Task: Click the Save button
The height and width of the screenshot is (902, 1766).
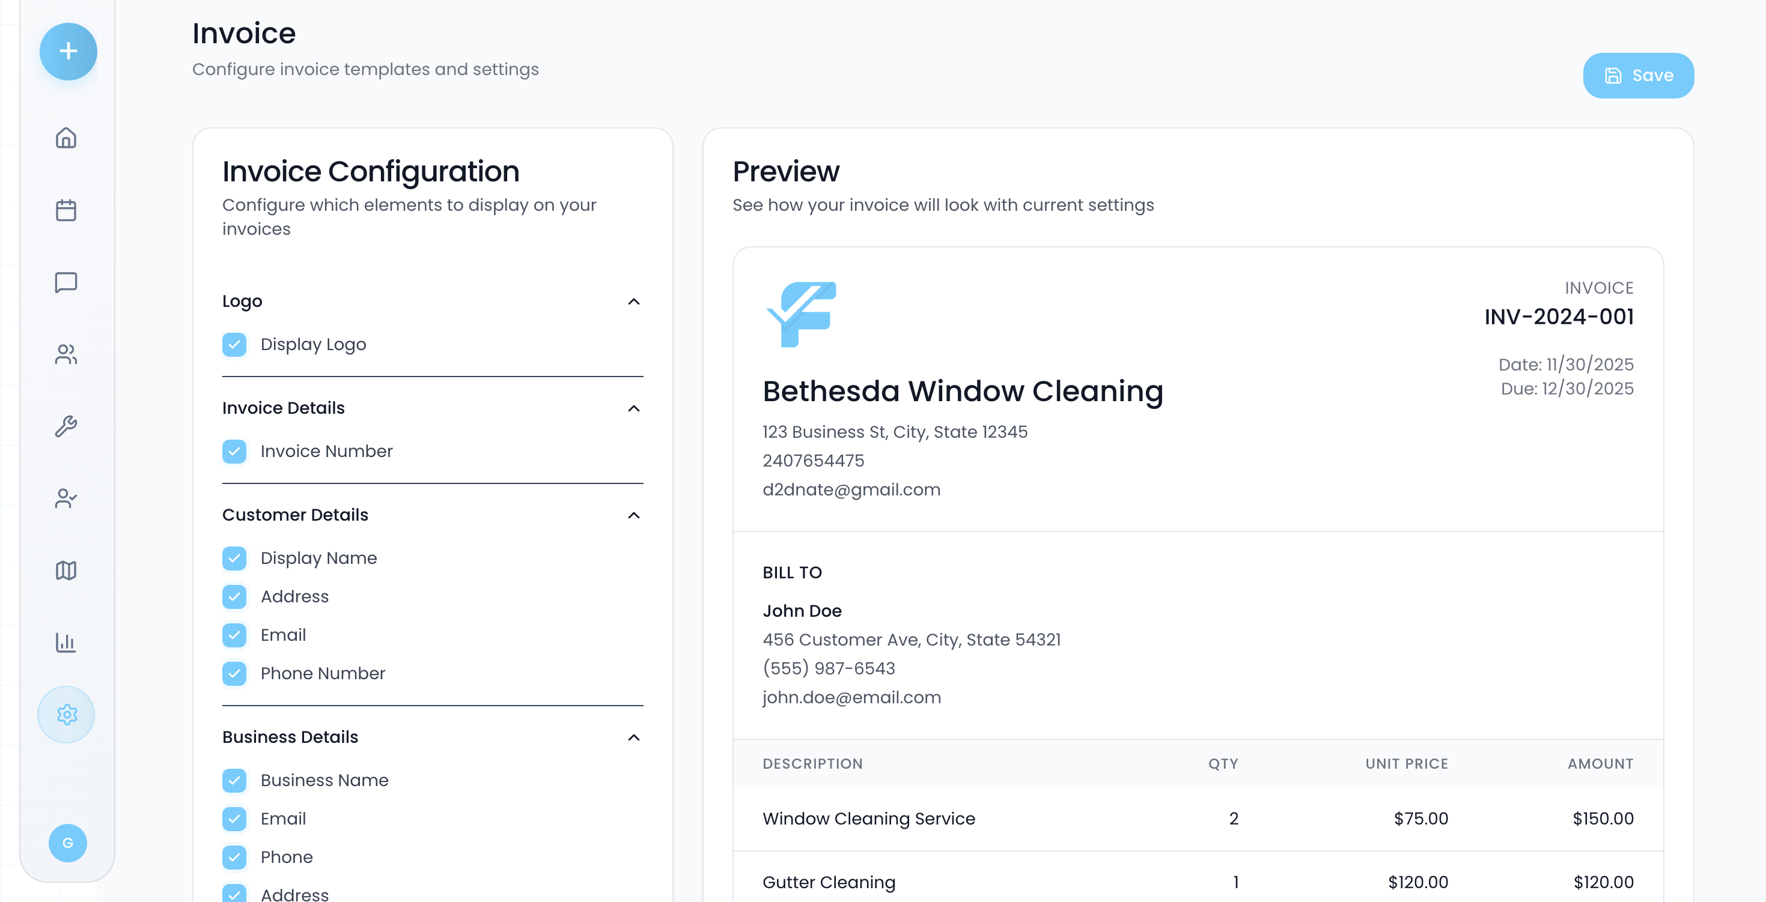Action: click(1638, 76)
